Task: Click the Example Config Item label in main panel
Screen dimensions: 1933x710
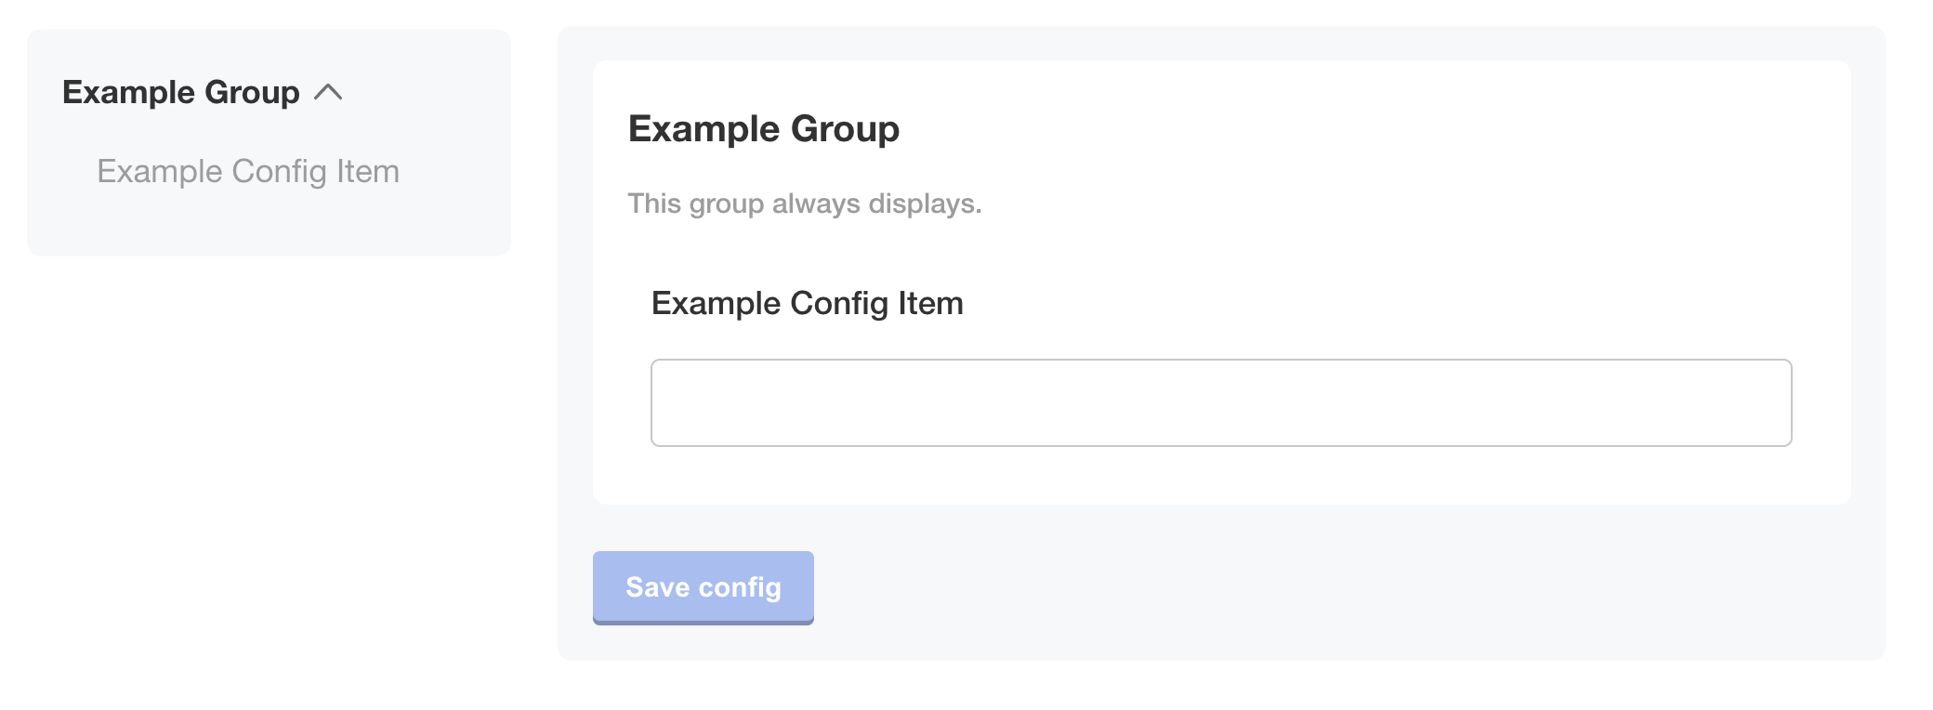Action: pos(807,303)
